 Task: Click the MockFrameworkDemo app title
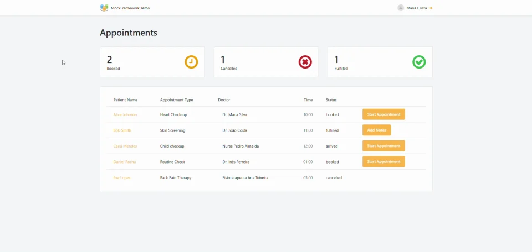click(130, 8)
